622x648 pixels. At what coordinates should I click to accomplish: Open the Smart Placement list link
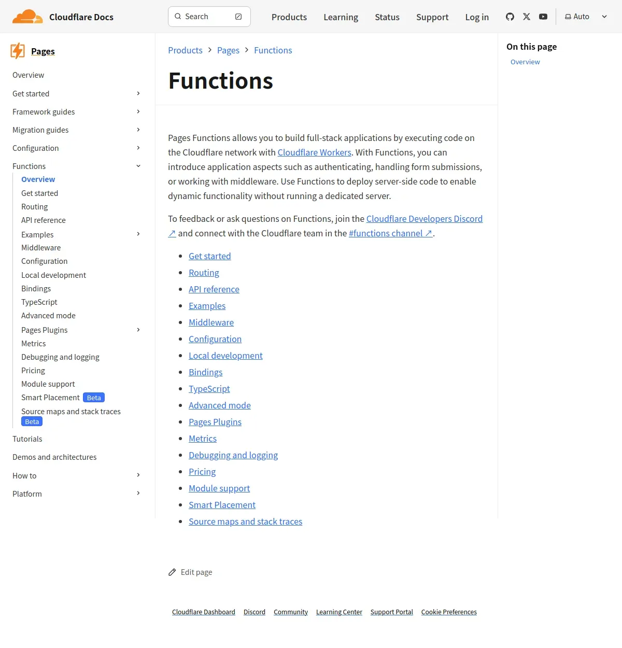point(222,505)
